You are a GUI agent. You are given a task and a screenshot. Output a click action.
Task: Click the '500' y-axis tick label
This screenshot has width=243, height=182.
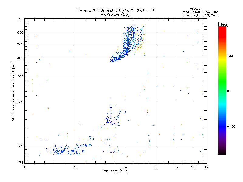click(x=20, y=44)
